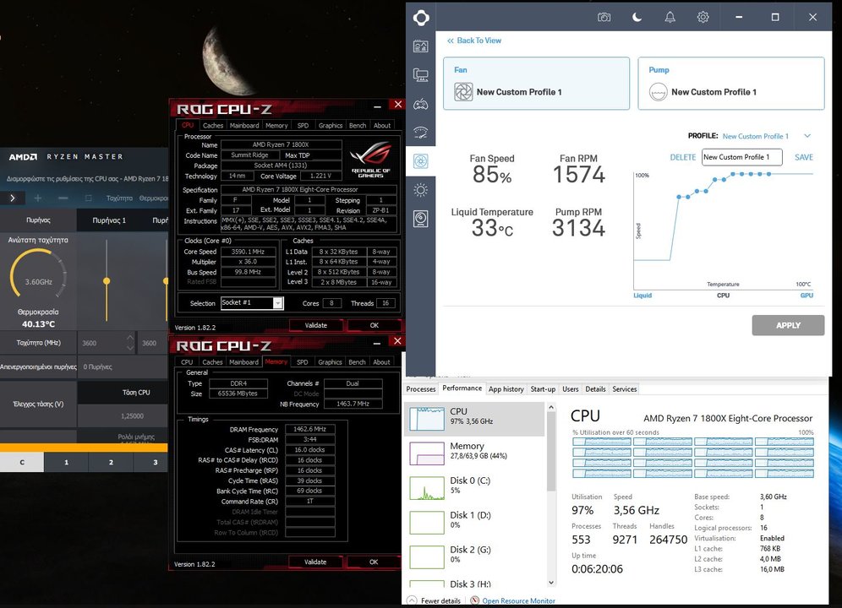
Task: Open the bottom disk-shaped icon in CAM sidebar
Action: tap(420, 219)
